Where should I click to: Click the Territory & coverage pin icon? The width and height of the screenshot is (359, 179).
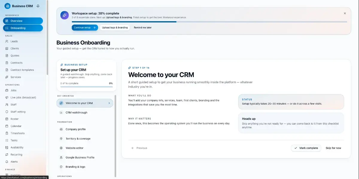point(61,139)
